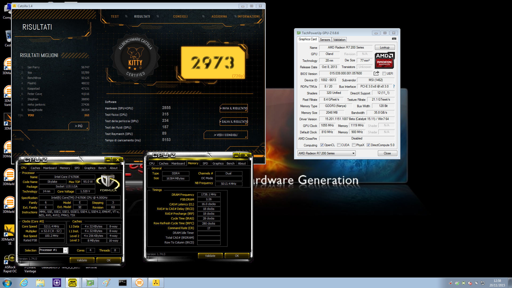Click the DRAM Frequency 1738.1 MHz field

pos(209,195)
